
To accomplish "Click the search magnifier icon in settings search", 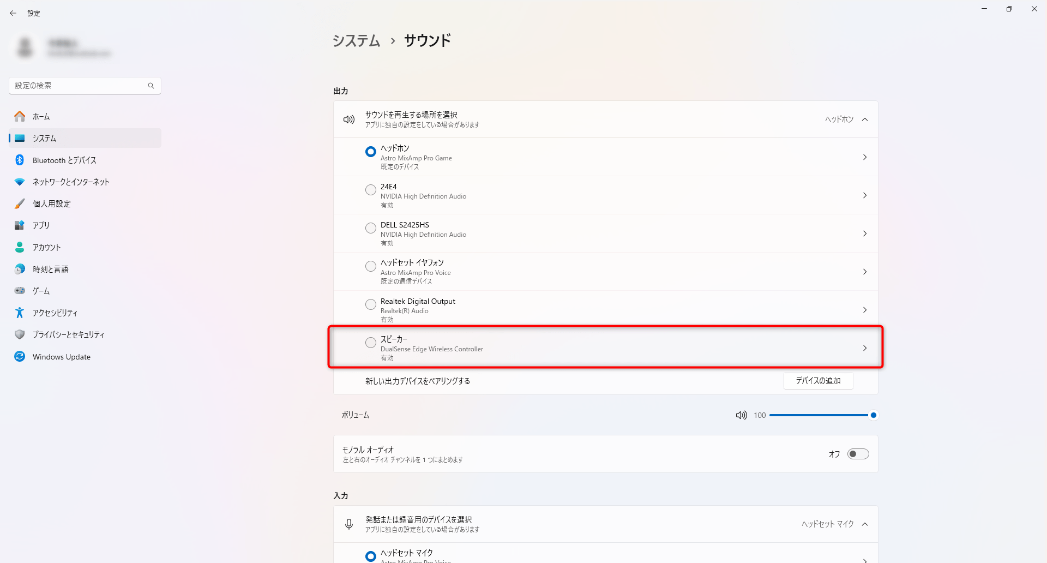I will coord(151,86).
